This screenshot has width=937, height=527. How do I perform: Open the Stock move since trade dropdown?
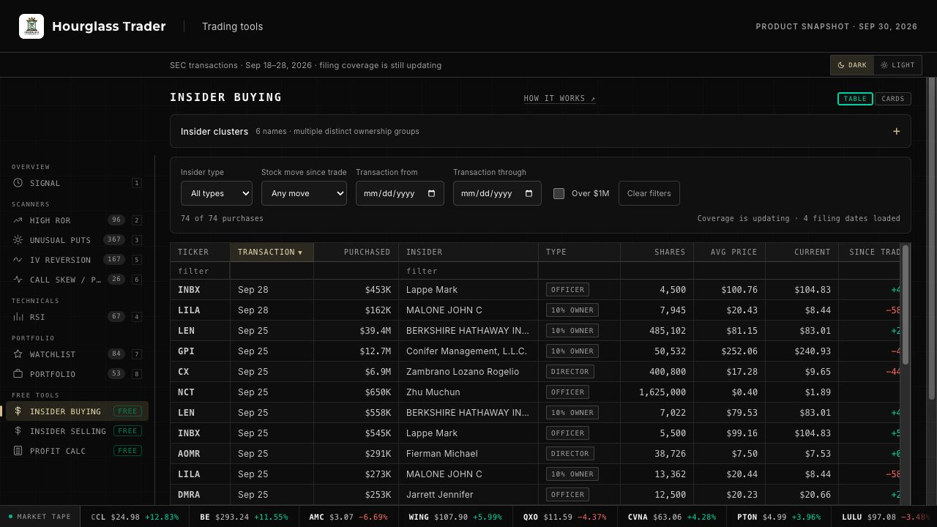304,193
